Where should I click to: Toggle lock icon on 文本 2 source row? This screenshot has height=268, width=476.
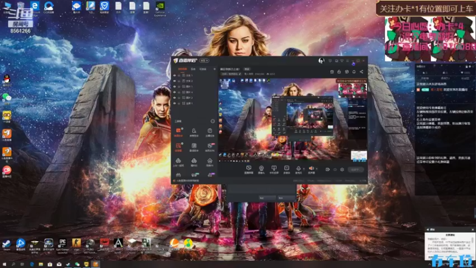click(x=179, y=81)
